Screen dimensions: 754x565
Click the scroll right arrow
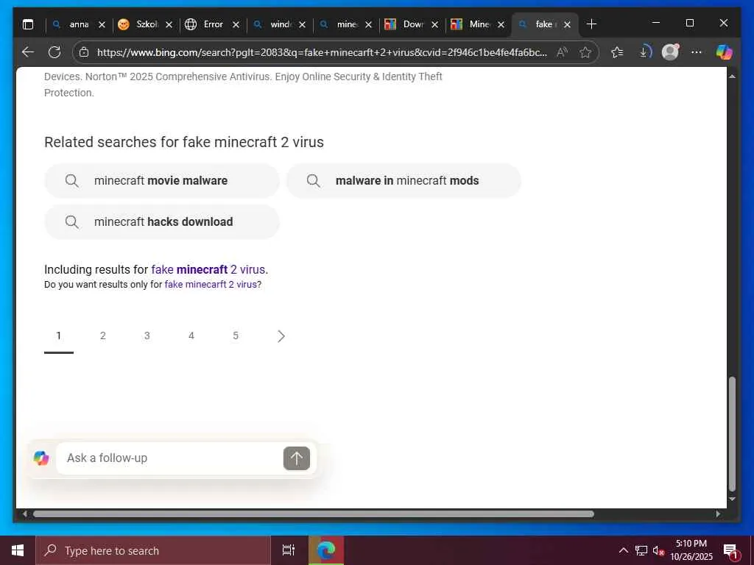(718, 514)
